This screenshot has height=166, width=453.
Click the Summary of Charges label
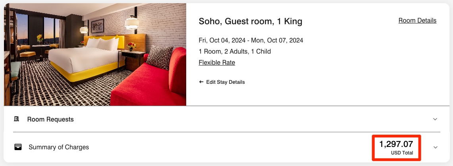pos(59,147)
